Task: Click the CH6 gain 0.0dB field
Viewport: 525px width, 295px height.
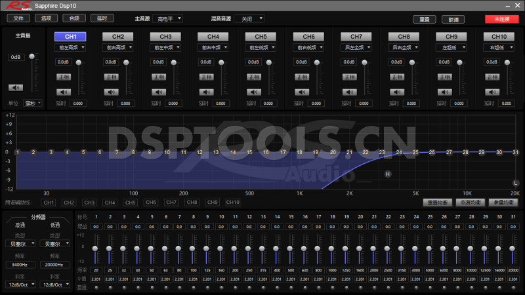Action: pyautogui.click(x=301, y=62)
